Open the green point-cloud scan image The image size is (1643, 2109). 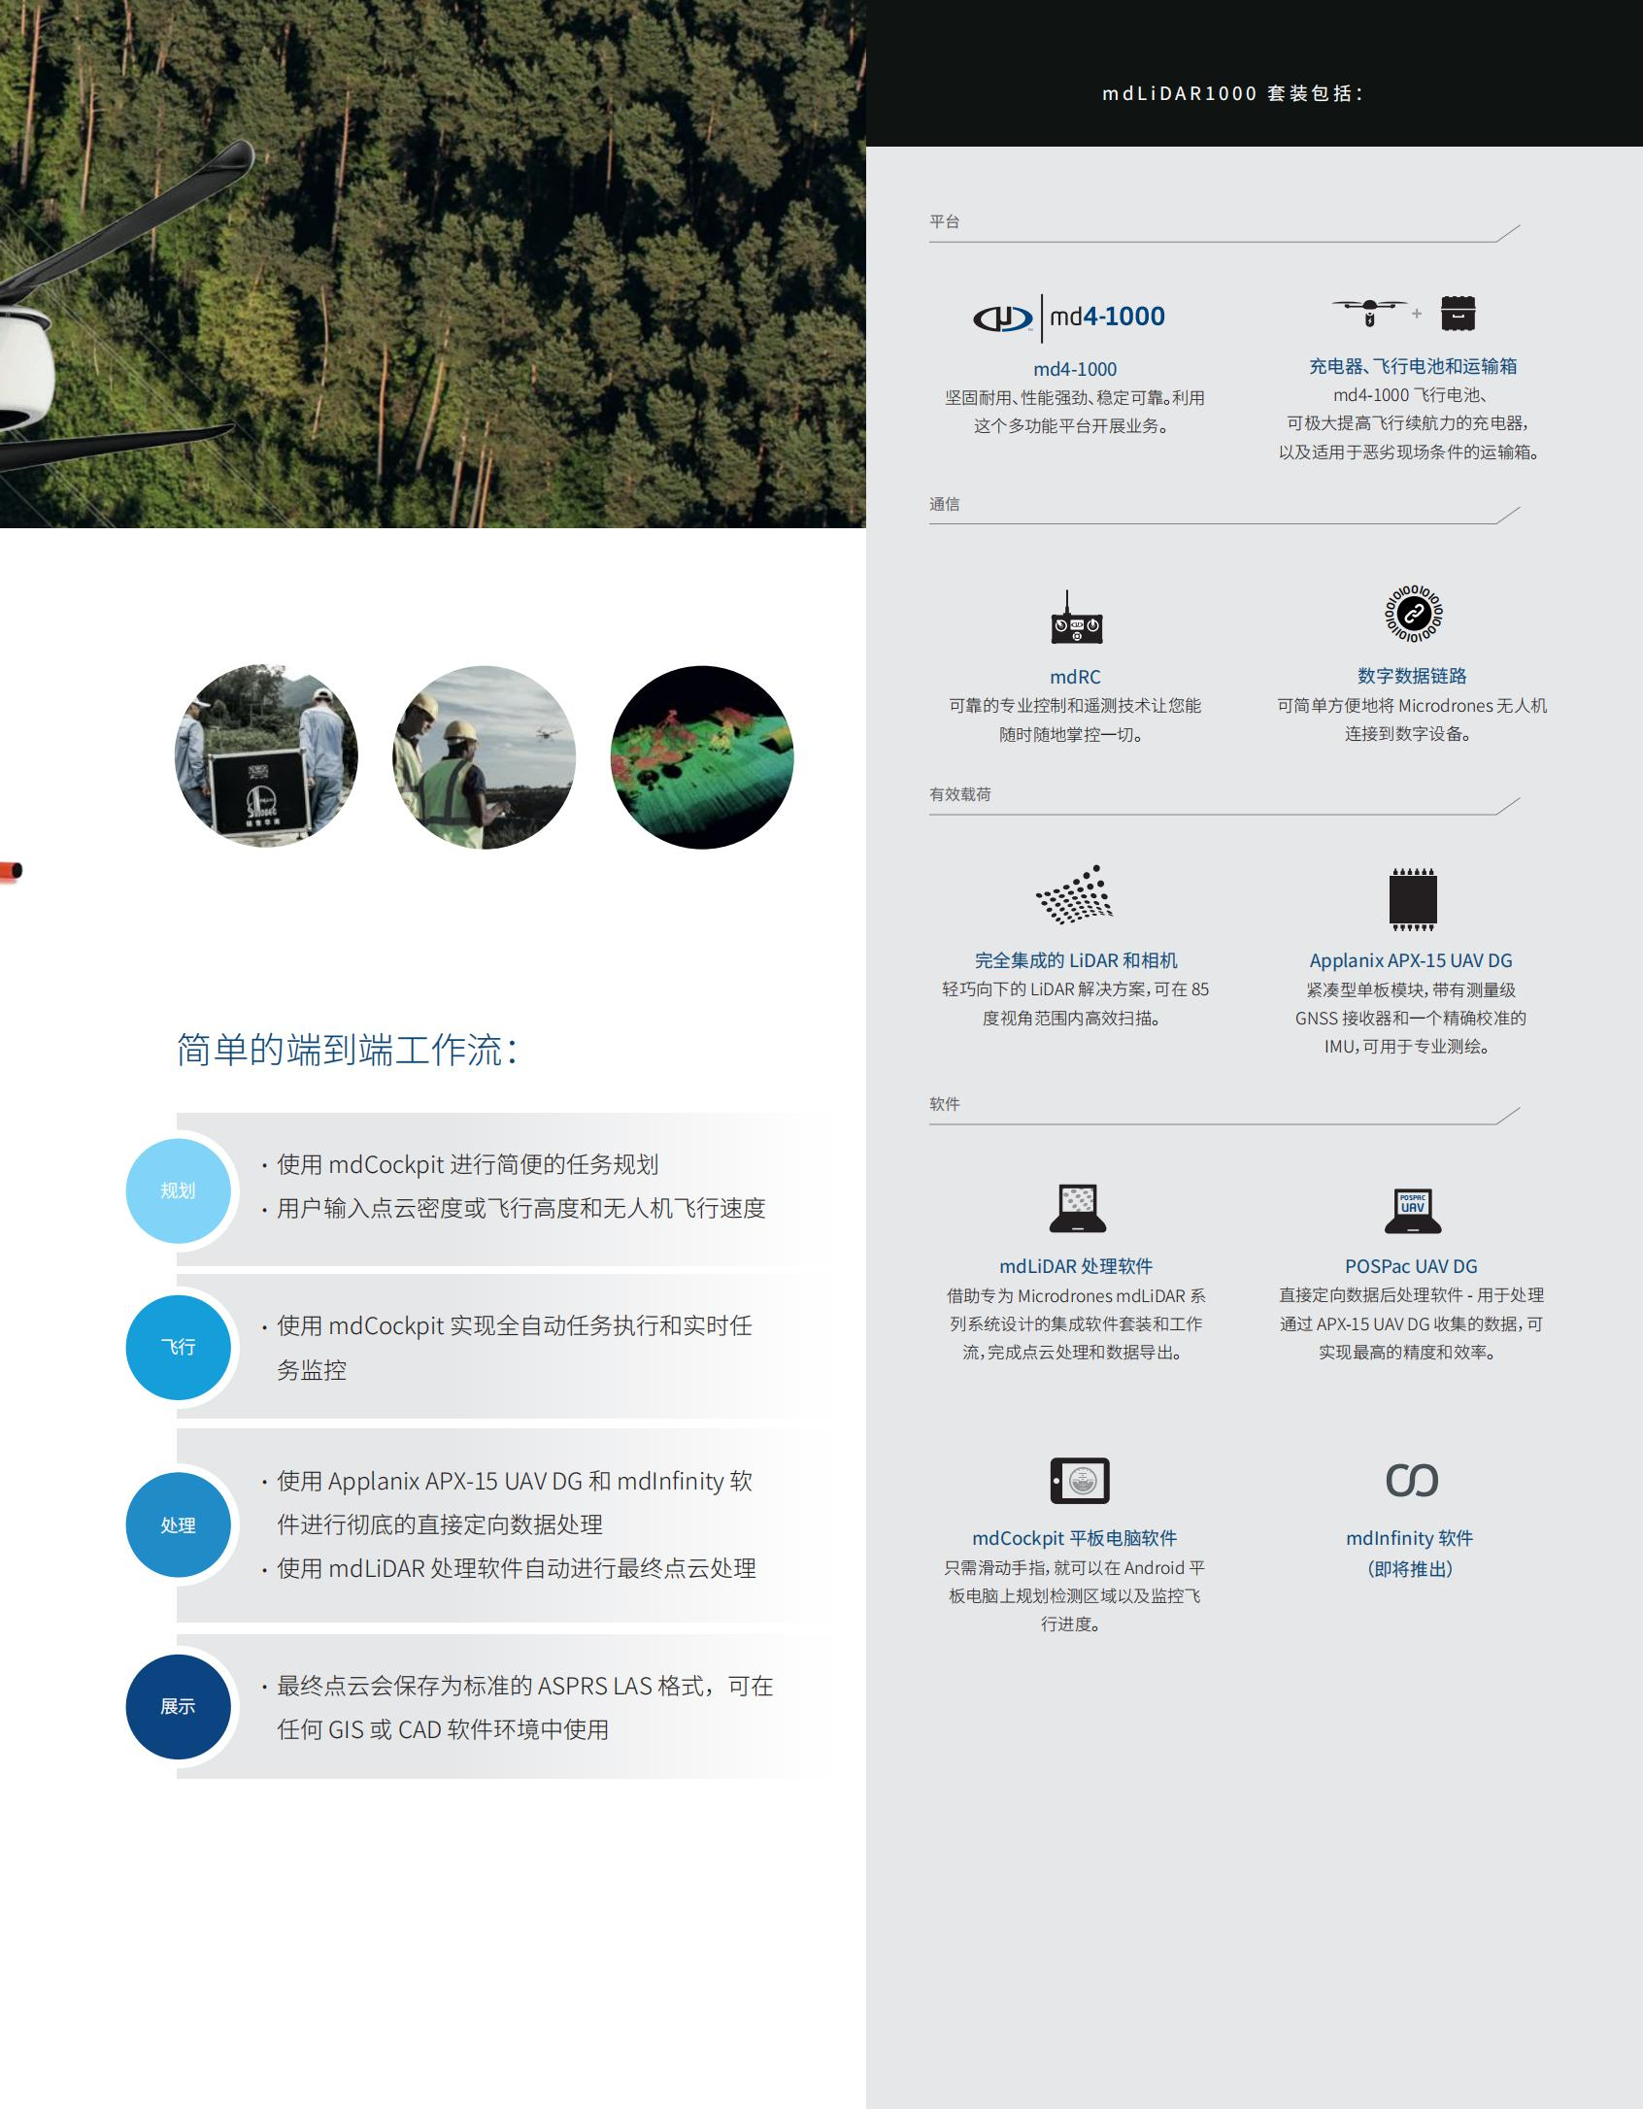[x=702, y=757]
